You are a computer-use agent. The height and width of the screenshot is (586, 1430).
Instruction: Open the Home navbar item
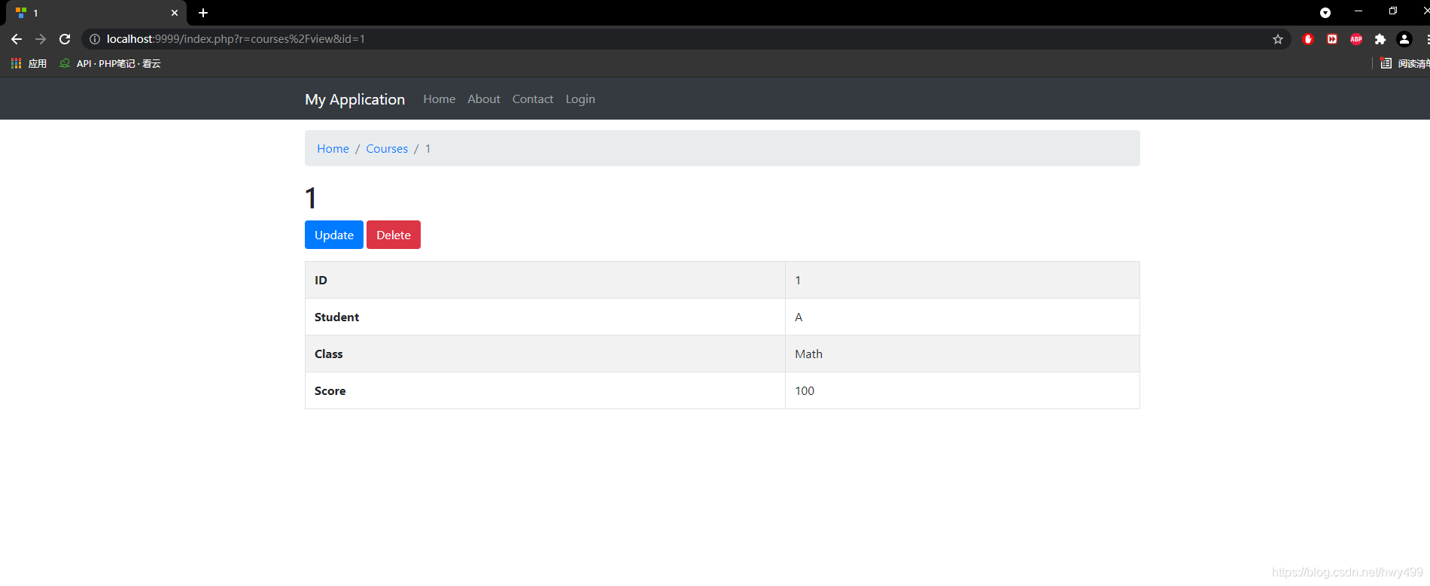(x=440, y=99)
